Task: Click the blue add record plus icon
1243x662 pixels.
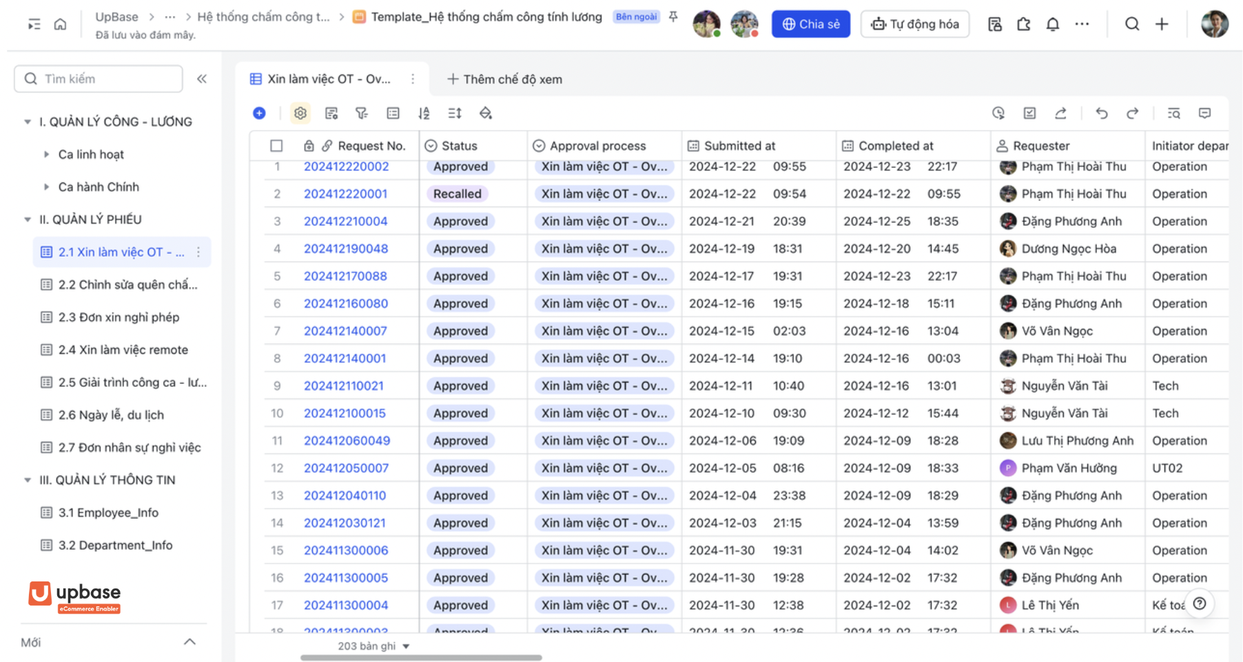Action: coord(259,113)
